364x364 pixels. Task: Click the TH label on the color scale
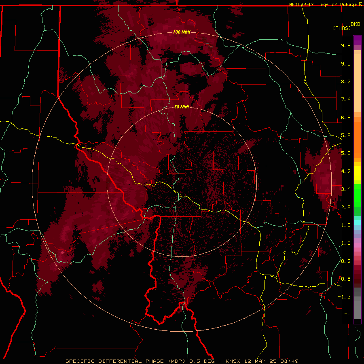coord(347,315)
